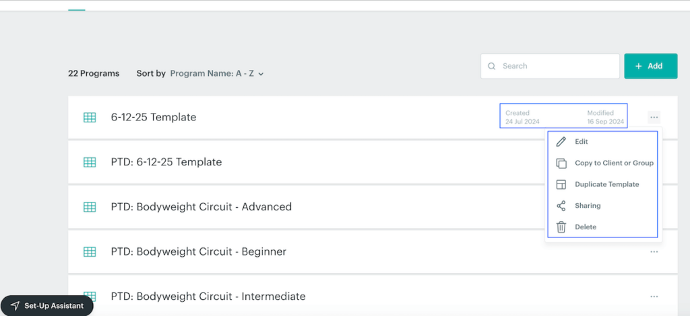Viewport: 690px width, 316px height.
Task: Open options menu for Bodyweight Circuit - Beginner
Action: tap(654, 251)
